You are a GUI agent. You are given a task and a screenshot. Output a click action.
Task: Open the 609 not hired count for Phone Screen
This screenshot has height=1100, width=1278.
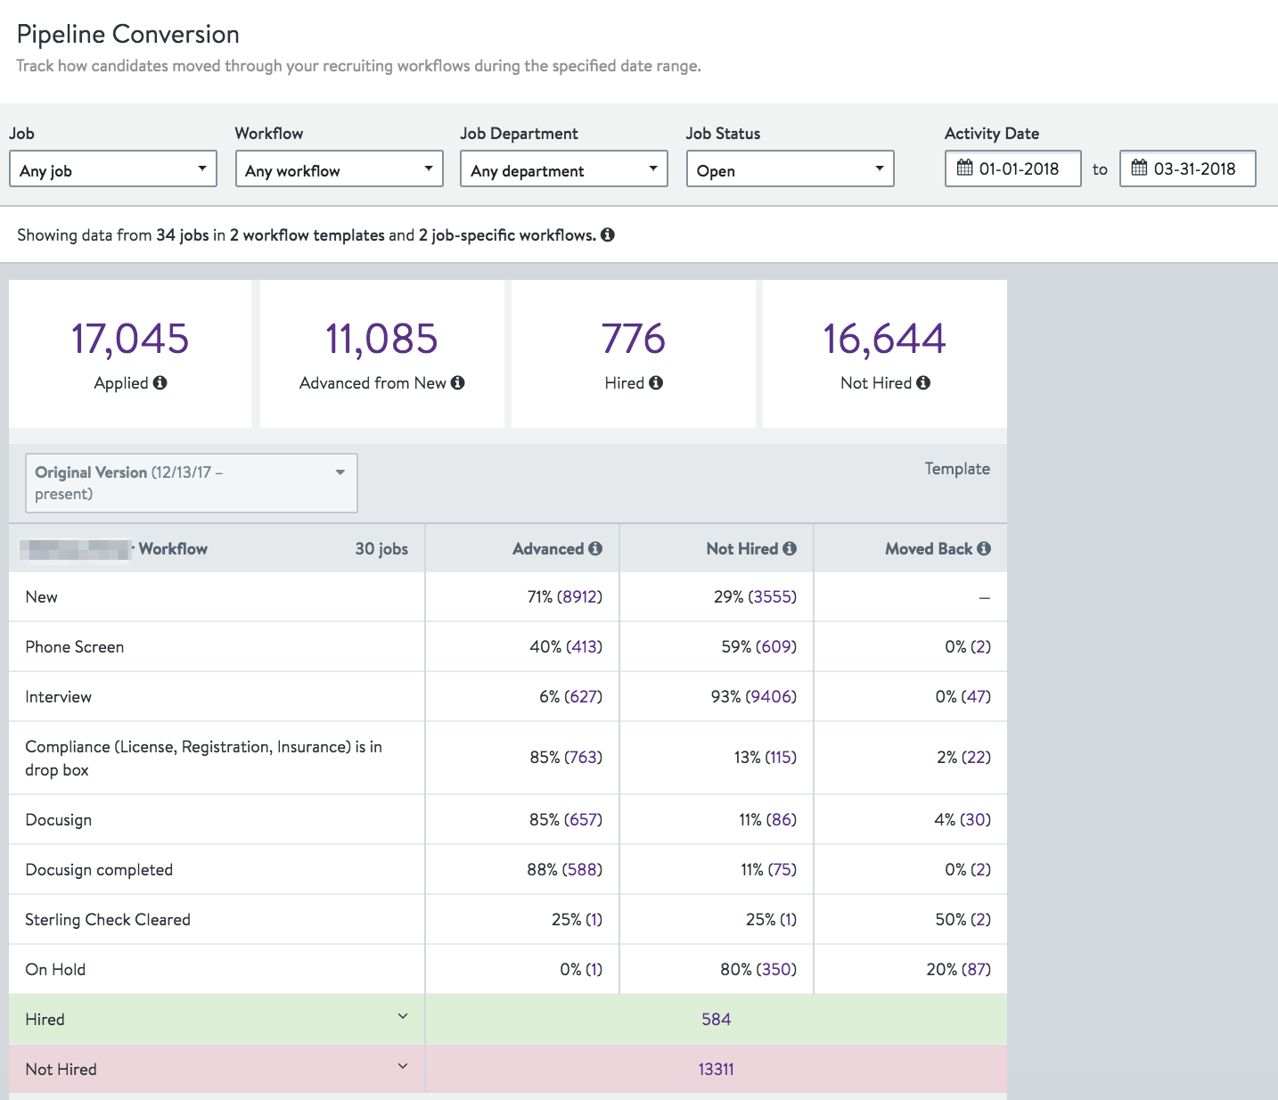coord(776,646)
